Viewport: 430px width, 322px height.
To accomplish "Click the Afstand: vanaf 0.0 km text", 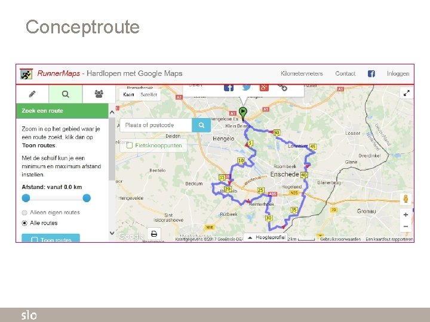I will click(52, 187).
